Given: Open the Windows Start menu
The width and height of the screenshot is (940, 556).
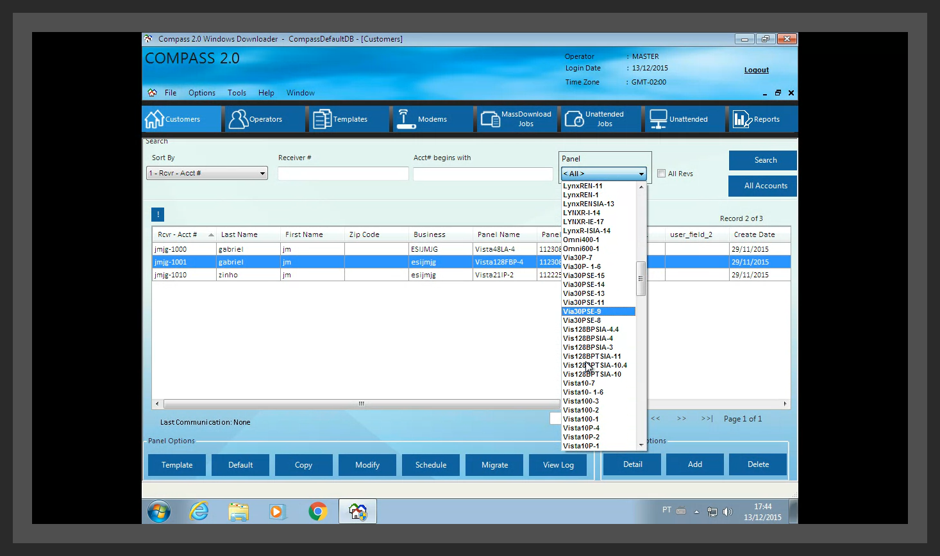Looking at the screenshot, I should 159,511.
